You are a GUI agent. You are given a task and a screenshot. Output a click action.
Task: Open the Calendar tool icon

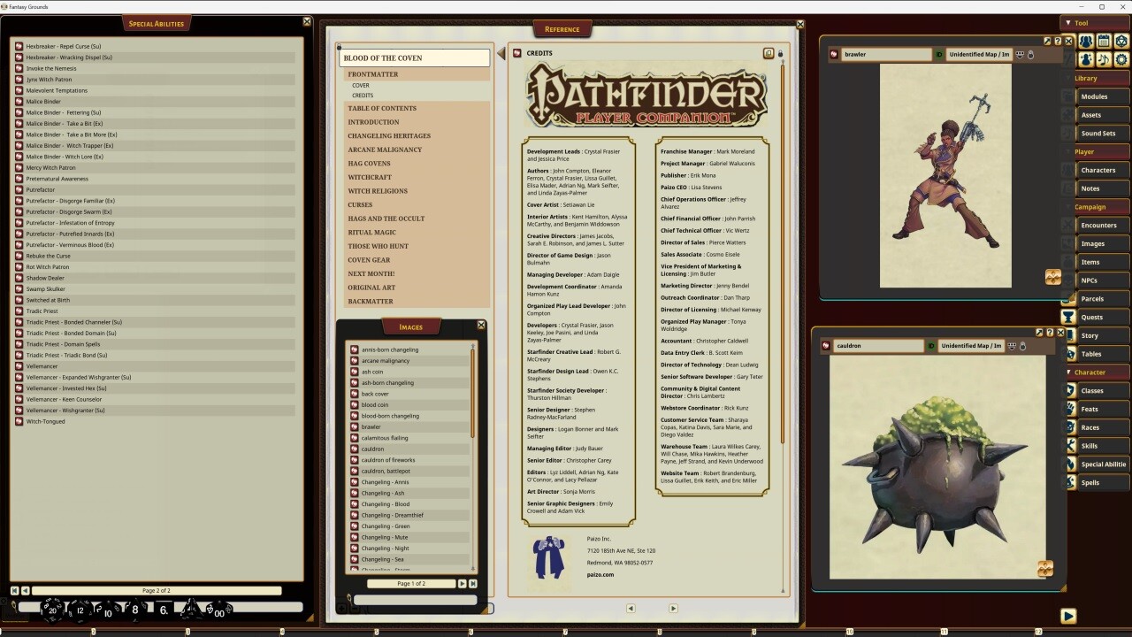(x=1104, y=42)
